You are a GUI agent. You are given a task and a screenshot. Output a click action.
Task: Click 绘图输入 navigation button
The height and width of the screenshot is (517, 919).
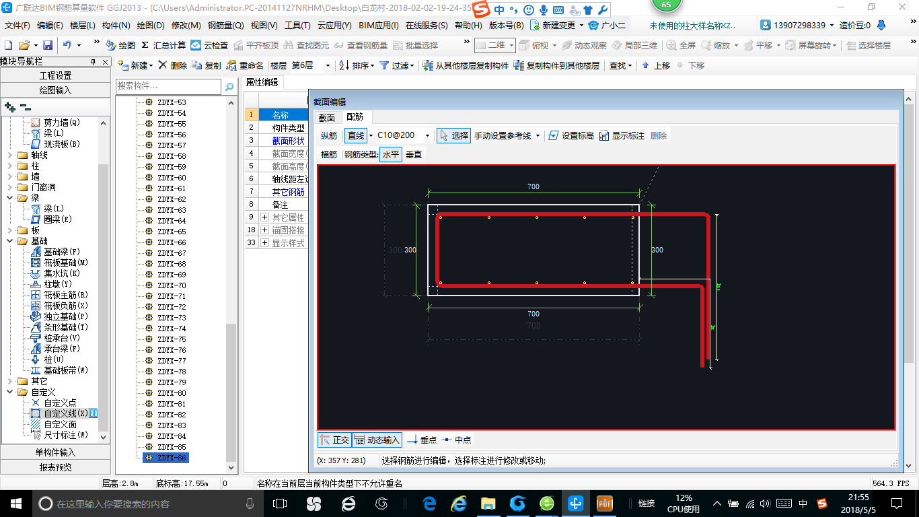pyautogui.click(x=55, y=90)
